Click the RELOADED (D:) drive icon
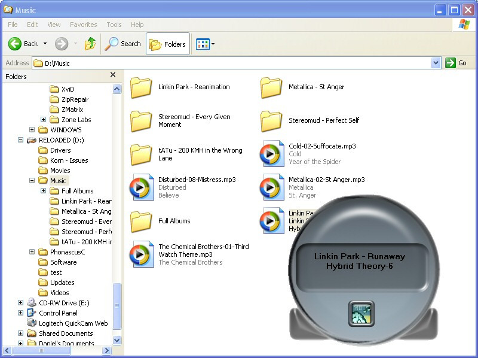The height and width of the screenshot is (358, 478). (x=32, y=140)
